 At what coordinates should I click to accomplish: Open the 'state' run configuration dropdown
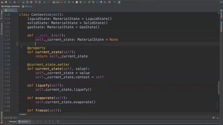(x=57, y=2)
